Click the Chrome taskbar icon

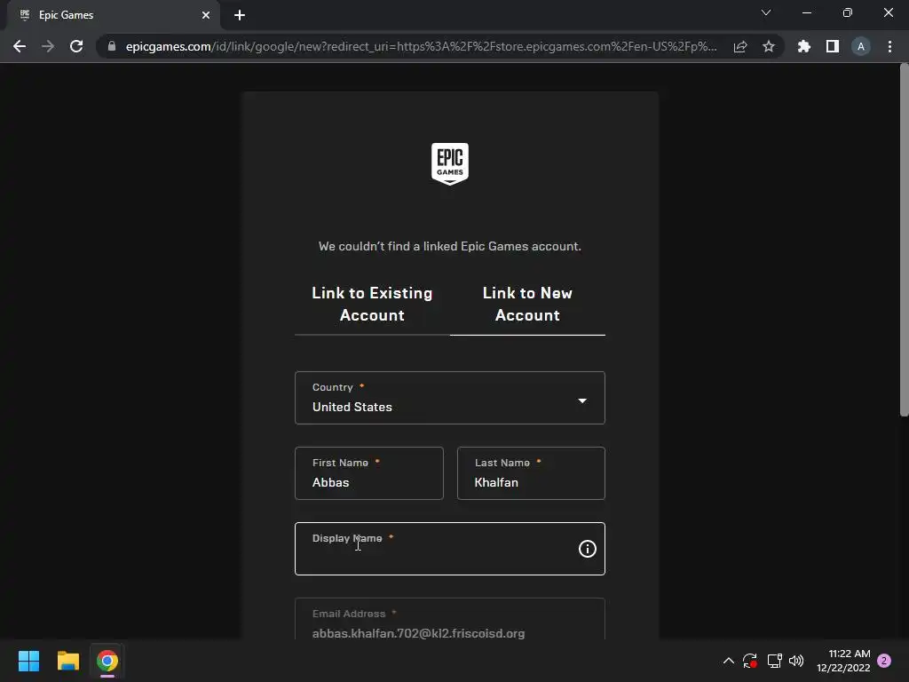(x=107, y=661)
